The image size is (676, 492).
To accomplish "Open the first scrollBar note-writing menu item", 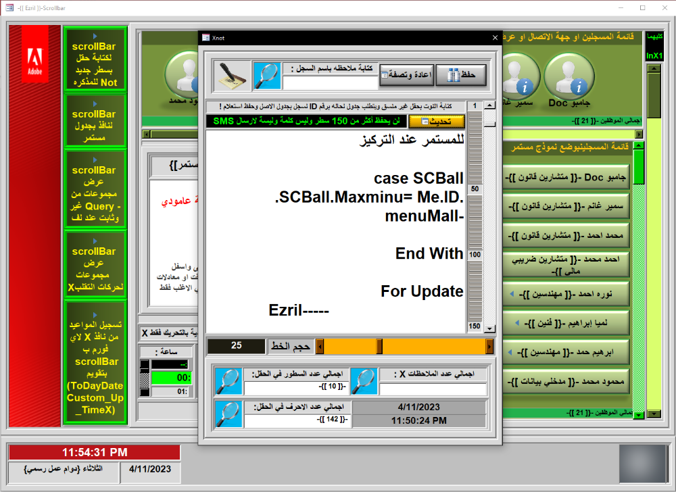I will click(95, 59).
